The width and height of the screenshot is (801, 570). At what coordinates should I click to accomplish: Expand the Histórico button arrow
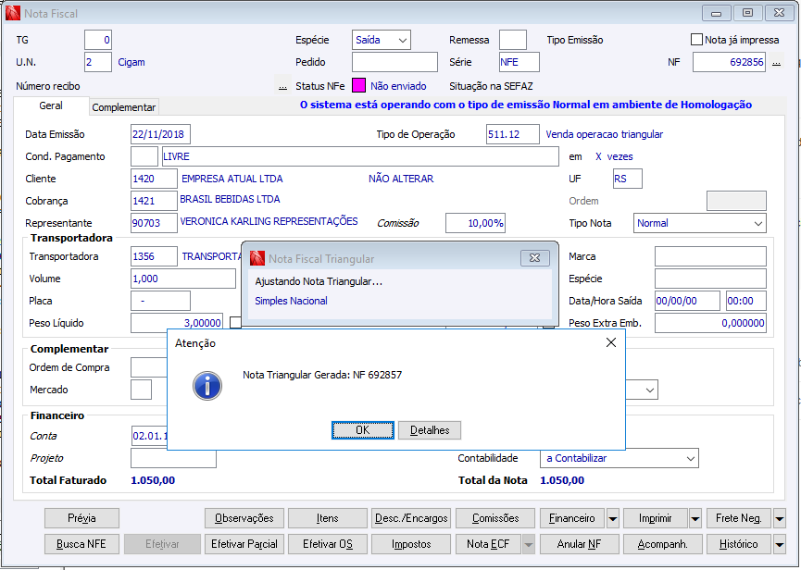pos(779,544)
